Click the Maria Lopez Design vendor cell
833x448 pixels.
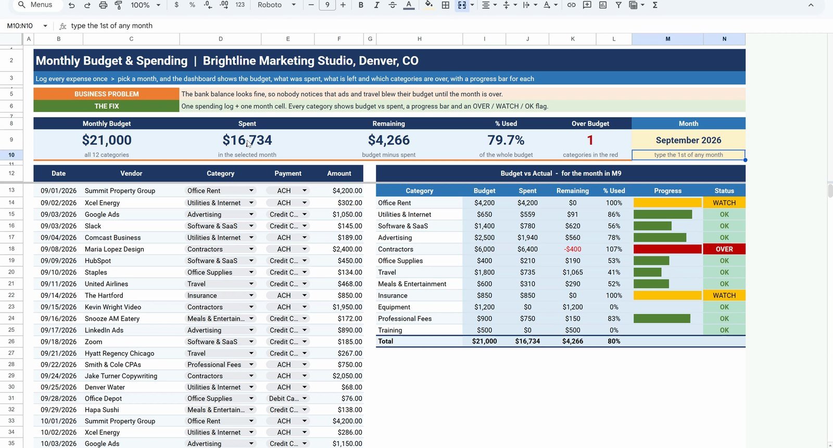point(131,249)
